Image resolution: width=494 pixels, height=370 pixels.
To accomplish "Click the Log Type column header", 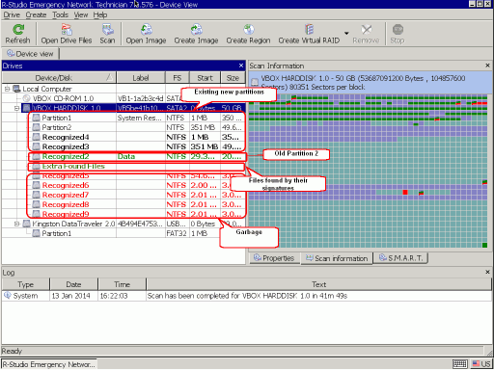I will click(x=26, y=284).
